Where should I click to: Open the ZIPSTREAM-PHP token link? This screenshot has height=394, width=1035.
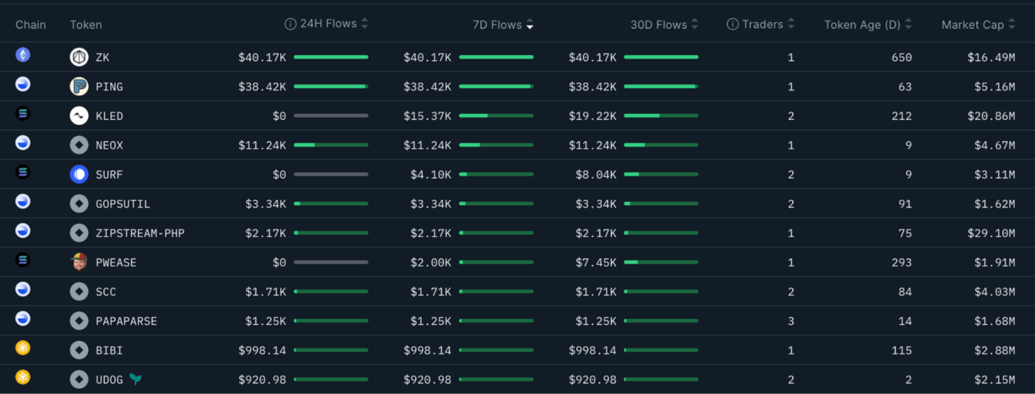point(140,233)
